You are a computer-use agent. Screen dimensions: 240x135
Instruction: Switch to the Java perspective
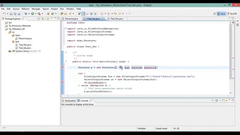tap(221, 14)
